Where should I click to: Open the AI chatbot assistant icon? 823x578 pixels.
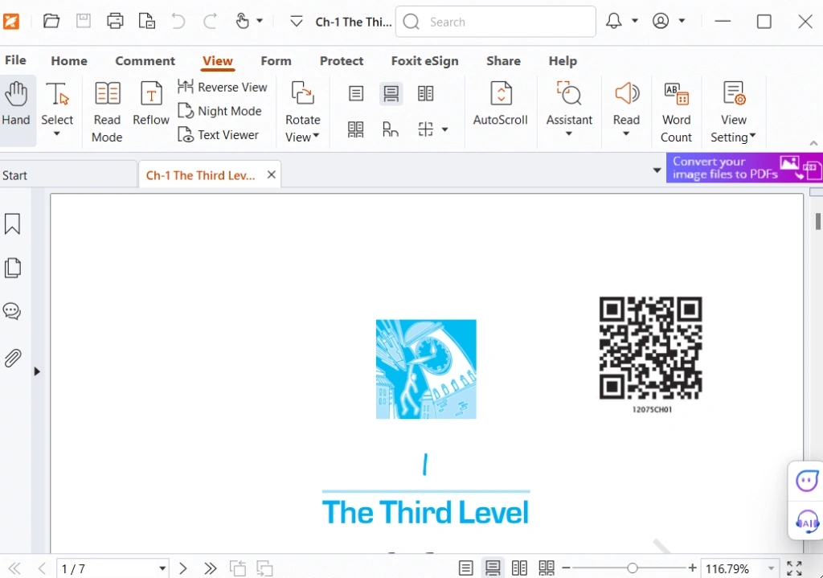click(807, 481)
